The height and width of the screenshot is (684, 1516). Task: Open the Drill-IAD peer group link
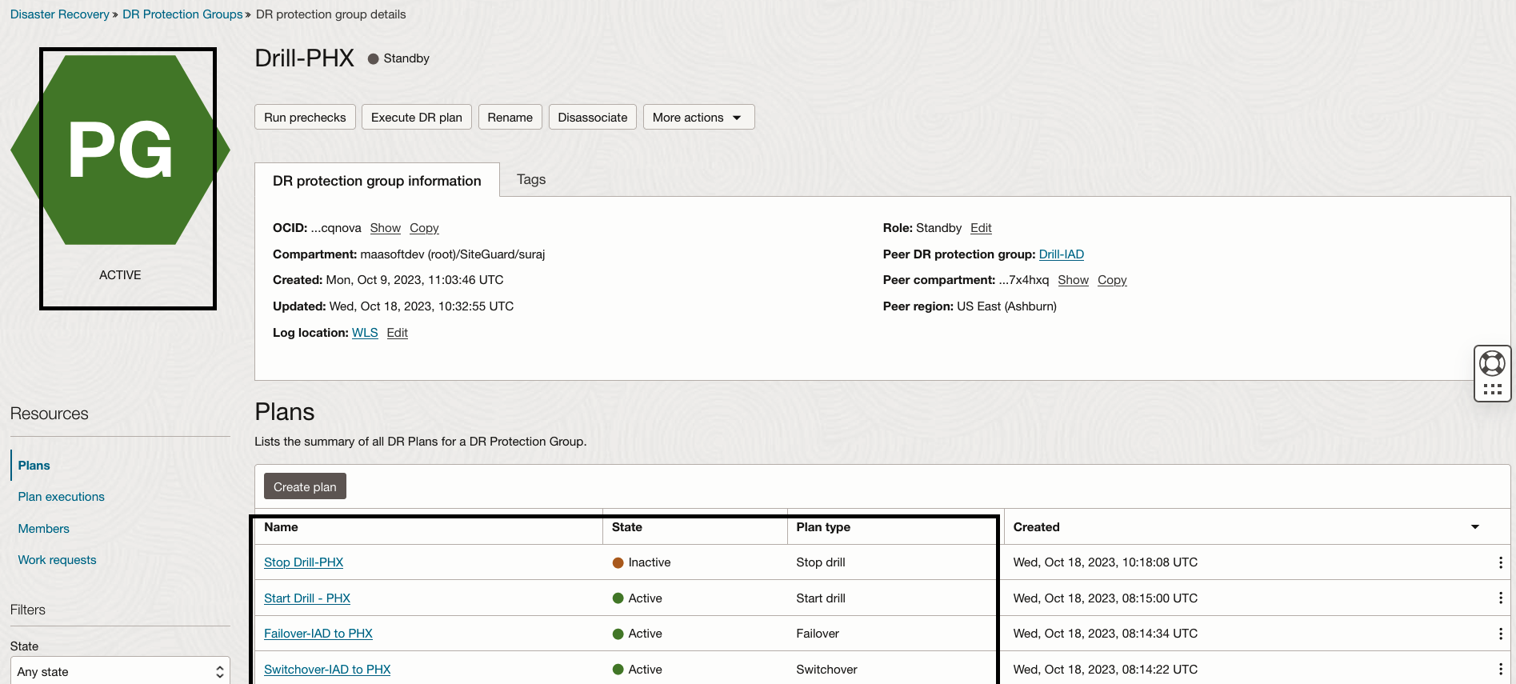click(x=1061, y=254)
